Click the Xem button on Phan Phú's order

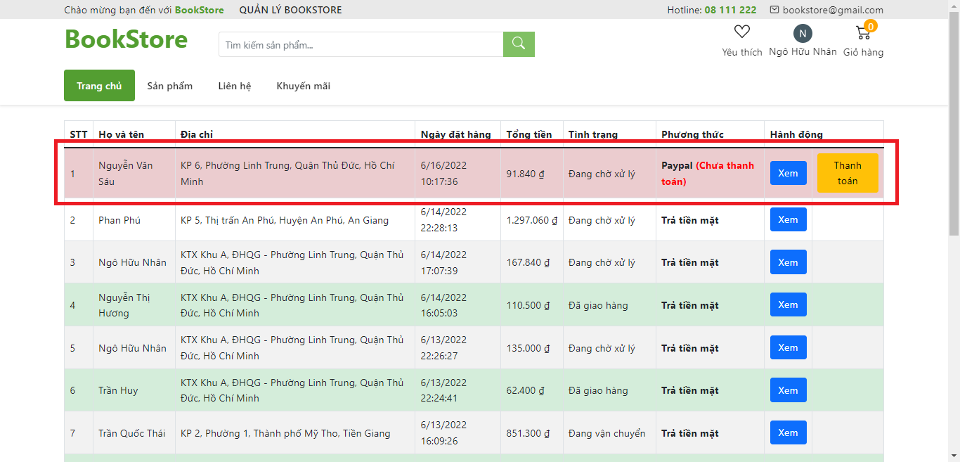[788, 219]
